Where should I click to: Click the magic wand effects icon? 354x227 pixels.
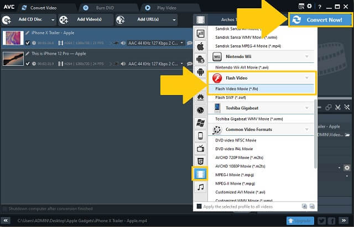point(347,107)
